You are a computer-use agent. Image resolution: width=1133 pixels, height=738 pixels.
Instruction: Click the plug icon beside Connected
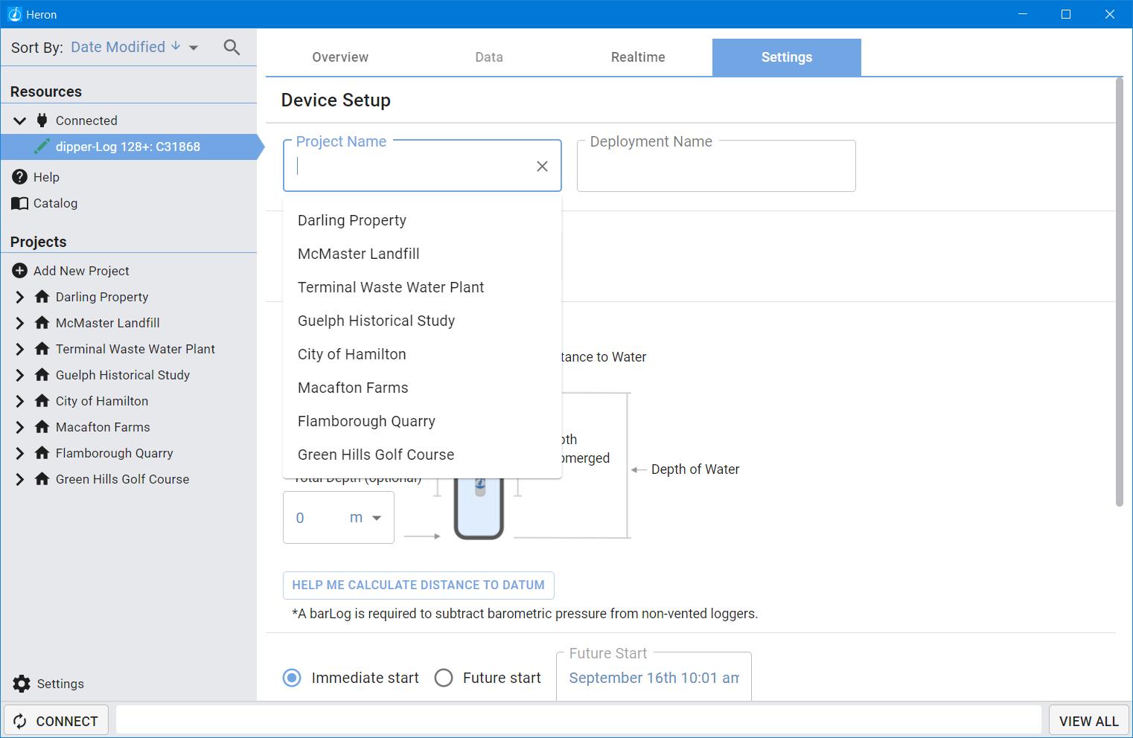coord(42,121)
